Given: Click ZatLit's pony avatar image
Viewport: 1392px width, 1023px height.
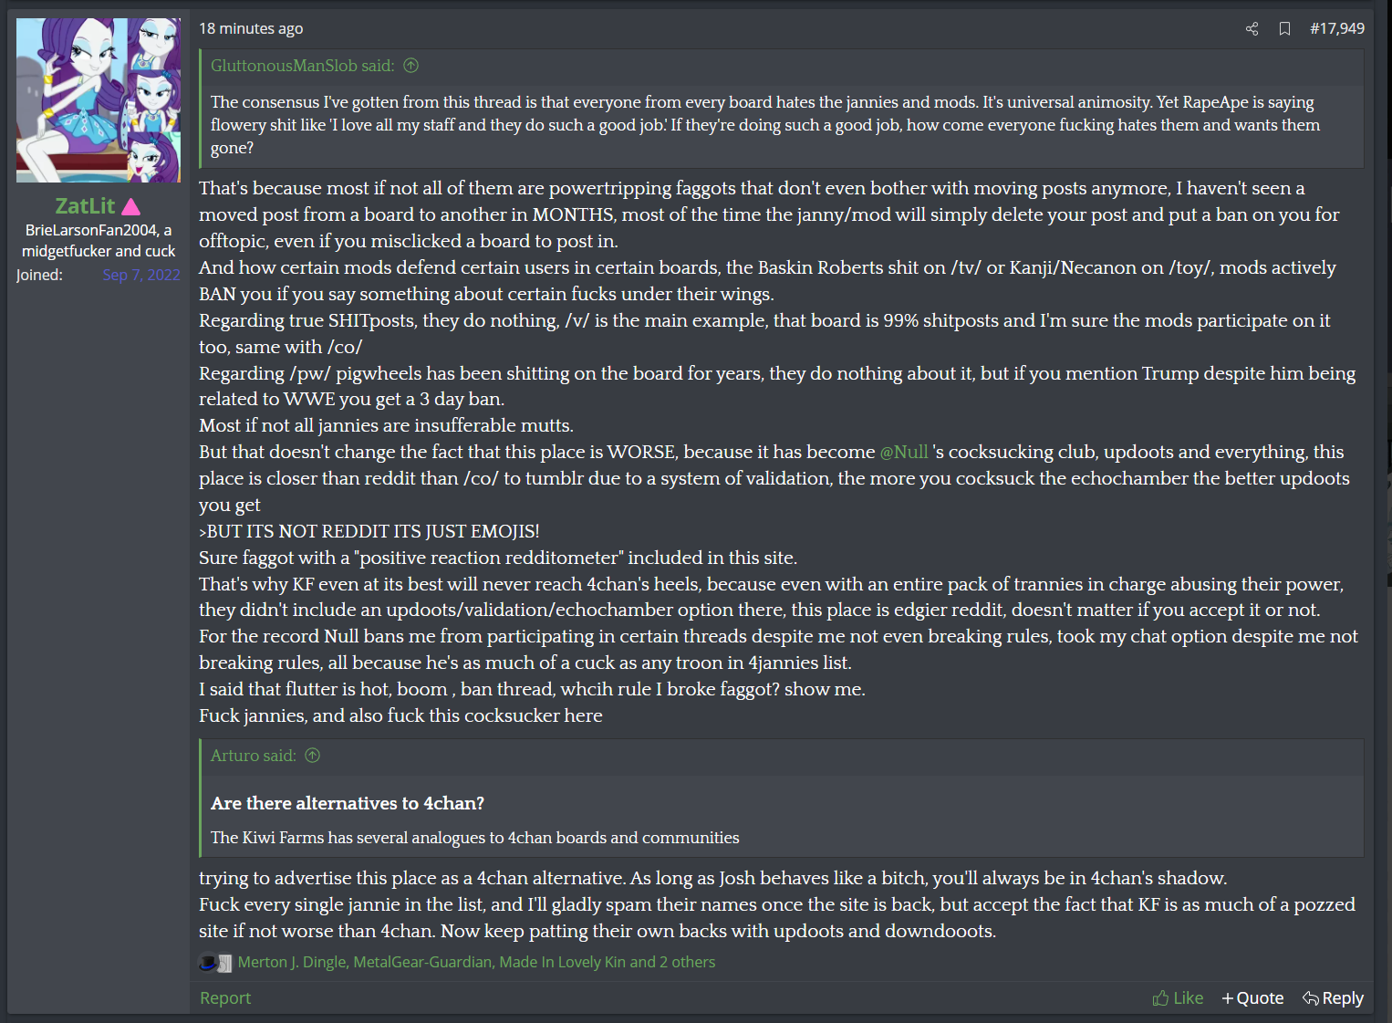Looking at the screenshot, I should pyautogui.click(x=99, y=100).
